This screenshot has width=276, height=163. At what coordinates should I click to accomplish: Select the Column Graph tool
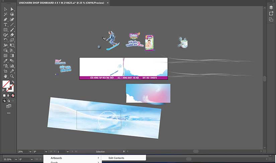tap(12, 66)
